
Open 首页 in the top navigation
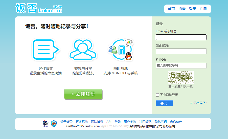coord(171,9)
